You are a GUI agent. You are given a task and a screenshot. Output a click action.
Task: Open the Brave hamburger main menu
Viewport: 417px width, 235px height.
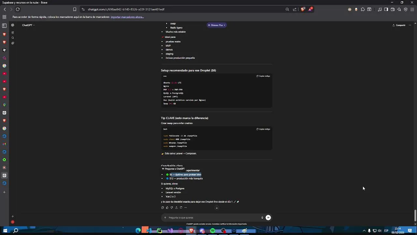(412, 9)
